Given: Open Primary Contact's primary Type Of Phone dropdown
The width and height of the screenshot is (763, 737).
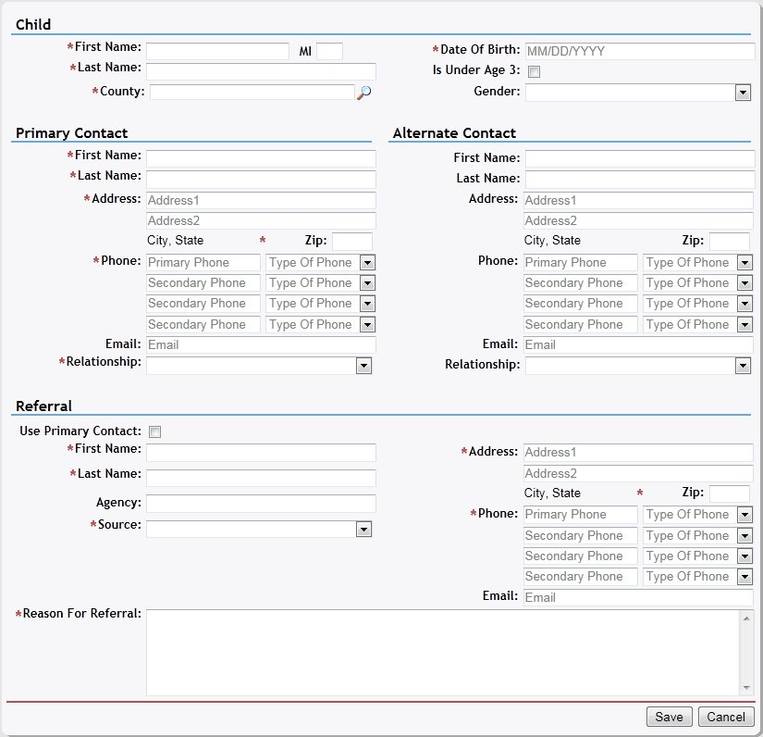Looking at the screenshot, I should [x=367, y=263].
